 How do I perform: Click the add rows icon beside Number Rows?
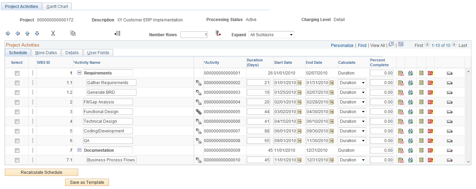[x=218, y=33]
